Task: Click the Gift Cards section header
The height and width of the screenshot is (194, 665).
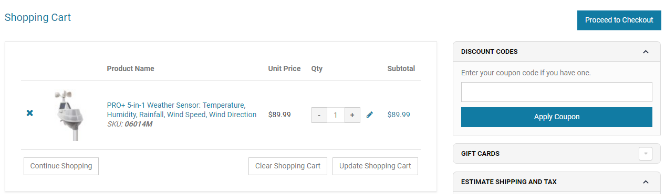Action: point(557,154)
